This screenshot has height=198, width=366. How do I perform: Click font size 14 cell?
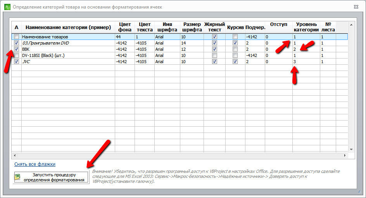(192, 43)
